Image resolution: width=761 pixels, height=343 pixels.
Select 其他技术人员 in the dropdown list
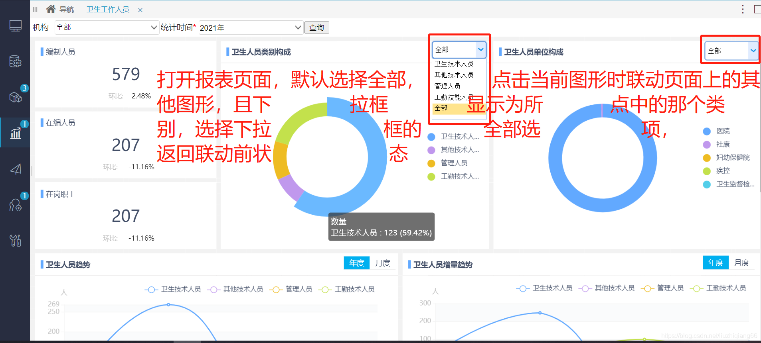(459, 75)
